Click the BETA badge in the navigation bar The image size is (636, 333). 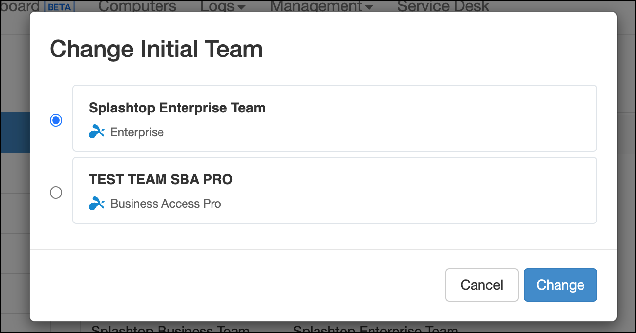tap(60, 6)
